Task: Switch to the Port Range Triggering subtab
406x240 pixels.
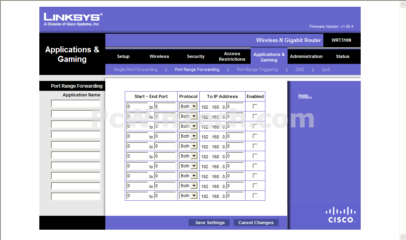Action: [x=257, y=69]
